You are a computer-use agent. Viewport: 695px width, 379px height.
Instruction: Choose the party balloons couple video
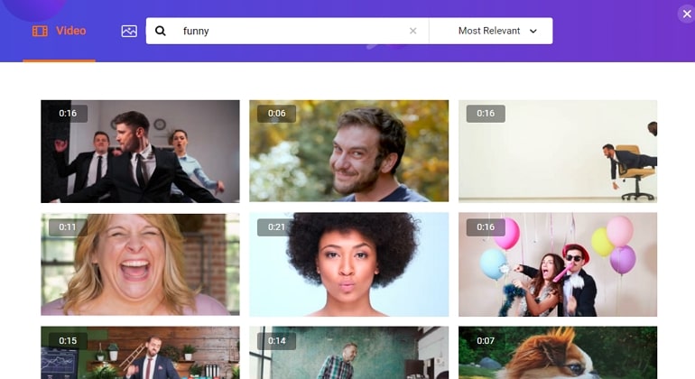(558, 264)
